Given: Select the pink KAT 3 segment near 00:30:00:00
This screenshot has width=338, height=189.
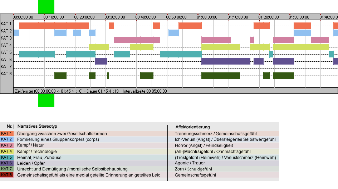Looking at the screenshot, I should tap(137, 40).
